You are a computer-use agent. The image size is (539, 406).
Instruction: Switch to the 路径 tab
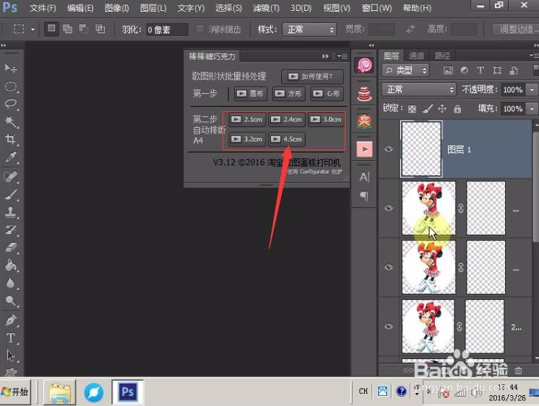coord(442,56)
